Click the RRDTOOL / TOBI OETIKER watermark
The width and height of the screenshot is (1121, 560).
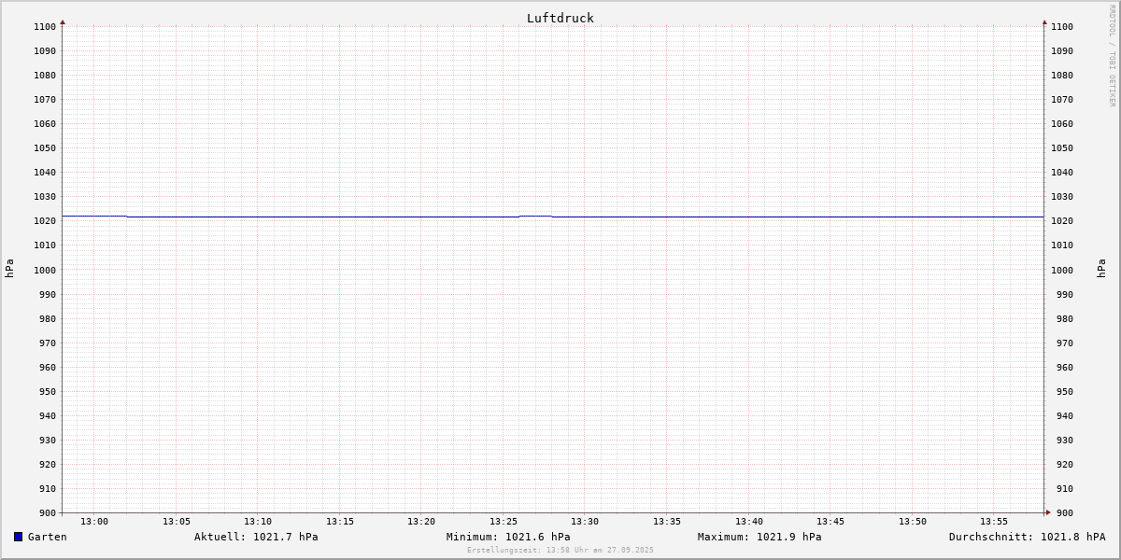[x=1112, y=56]
